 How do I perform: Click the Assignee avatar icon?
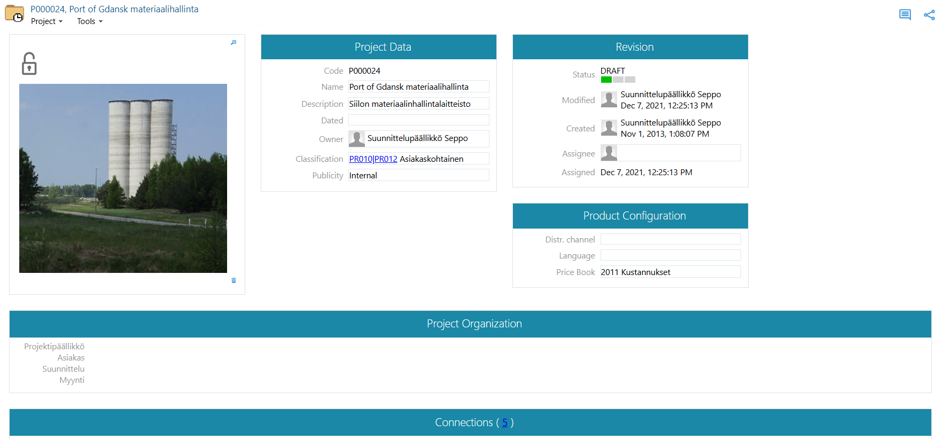click(x=609, y=153)
